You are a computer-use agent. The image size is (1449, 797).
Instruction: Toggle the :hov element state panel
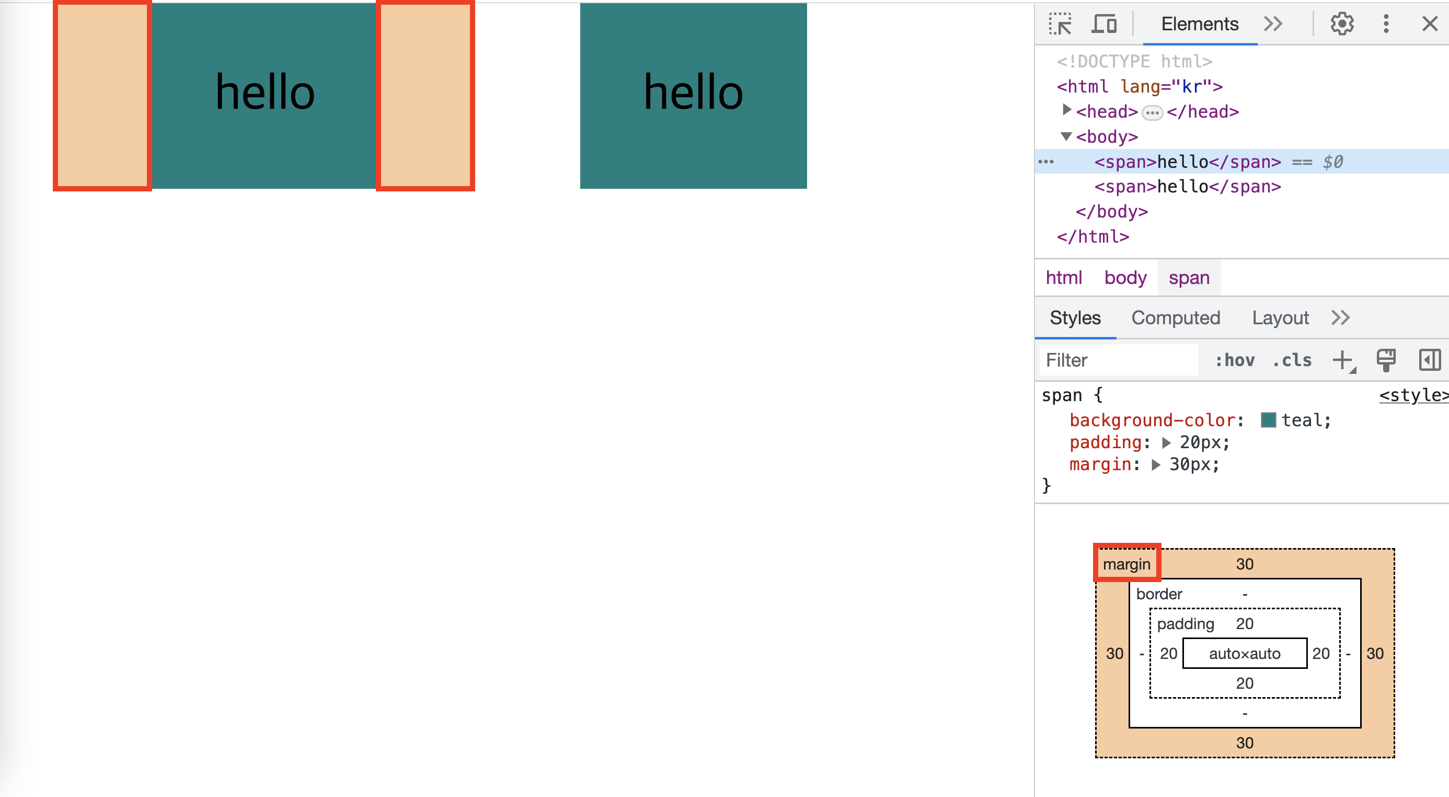(x=1235, y=360)
